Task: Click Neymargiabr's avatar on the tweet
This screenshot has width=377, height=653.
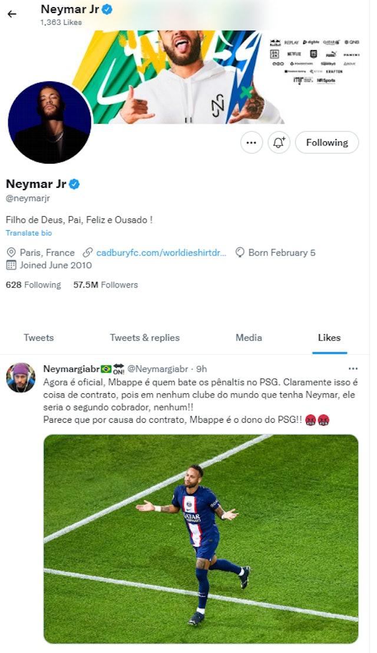Action: point(21,377)
